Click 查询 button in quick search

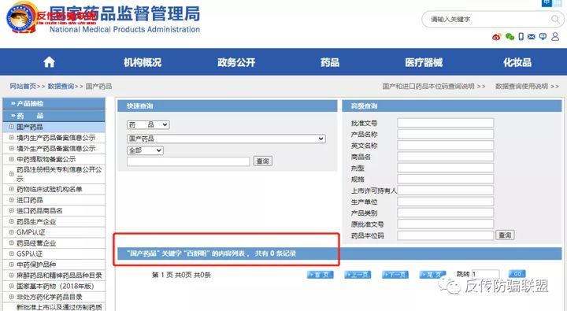pyautogui.click(x=263, y=161)
